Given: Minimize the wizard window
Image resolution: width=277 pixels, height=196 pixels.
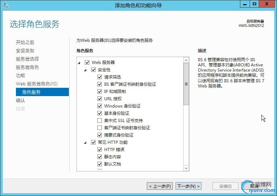Looking at the screenshot, I should click(x=245, y=4).
